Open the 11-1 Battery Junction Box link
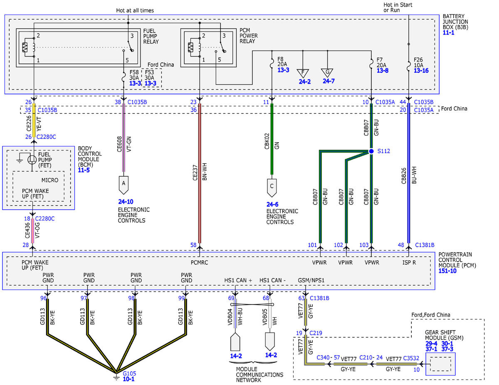Image resolution: width=499 pixels, height=385 pixels. (449, 32)
